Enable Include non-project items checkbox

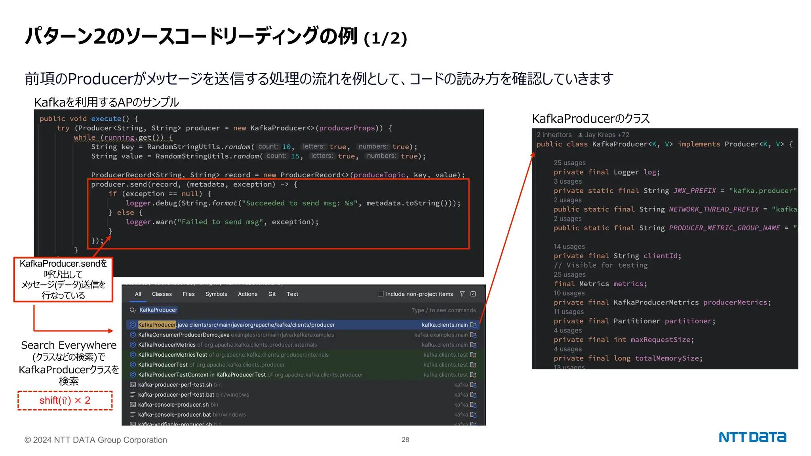tap(381, 294)
